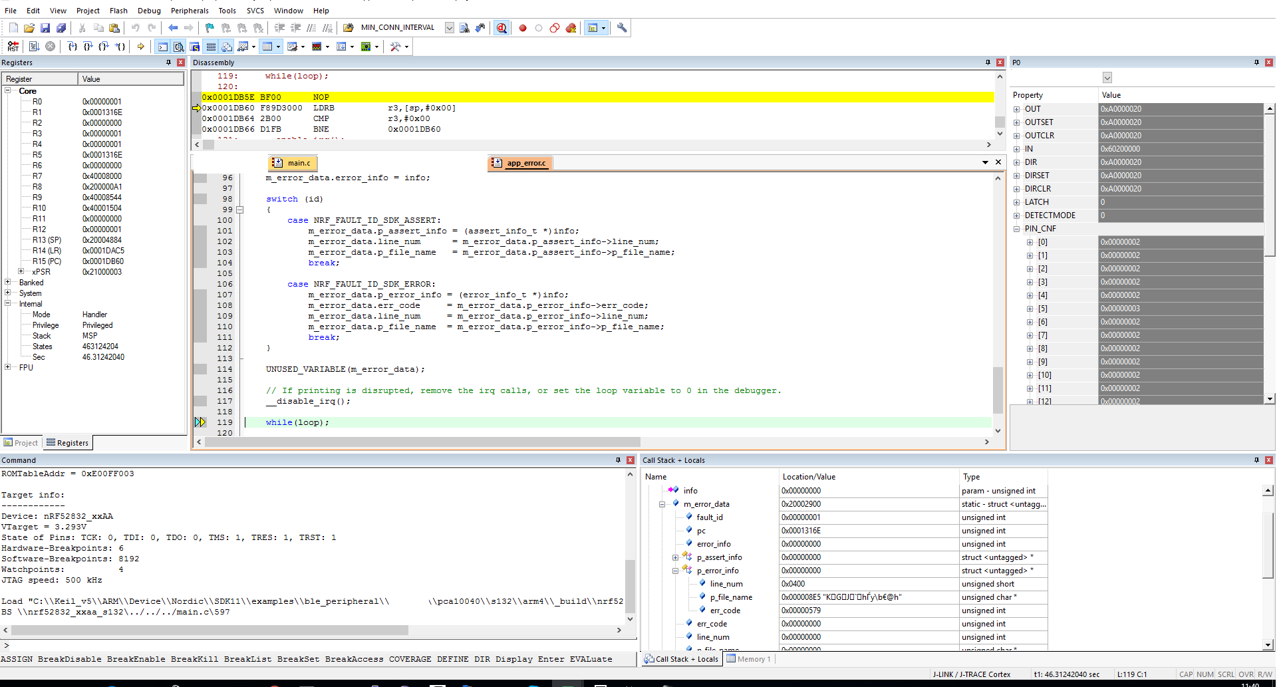Open the Flash menu
The image size is (1277, 687).
click(118, 11)
